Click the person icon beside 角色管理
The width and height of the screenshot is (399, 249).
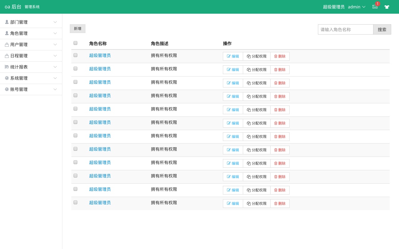click(x=7, y=33)
